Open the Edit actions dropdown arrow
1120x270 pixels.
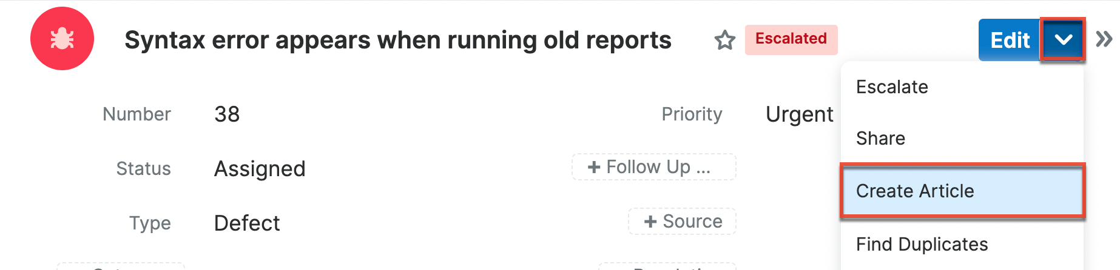(1063, 40)
